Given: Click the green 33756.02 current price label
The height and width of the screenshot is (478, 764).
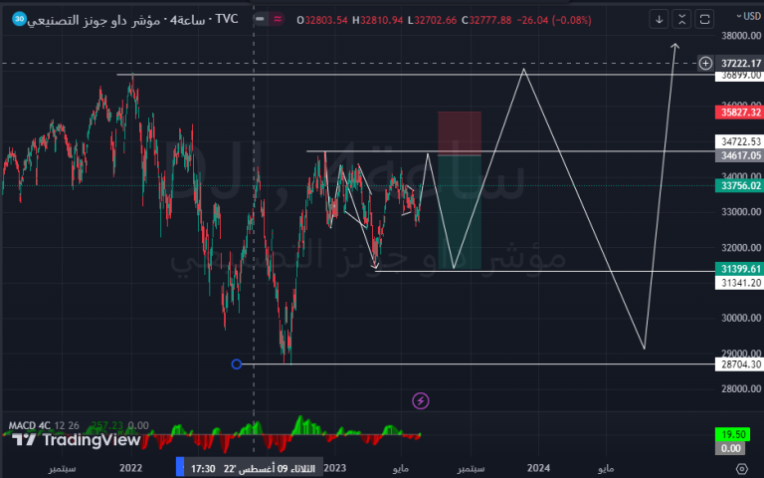Looking at the screenshot, I should pos(740,186).
